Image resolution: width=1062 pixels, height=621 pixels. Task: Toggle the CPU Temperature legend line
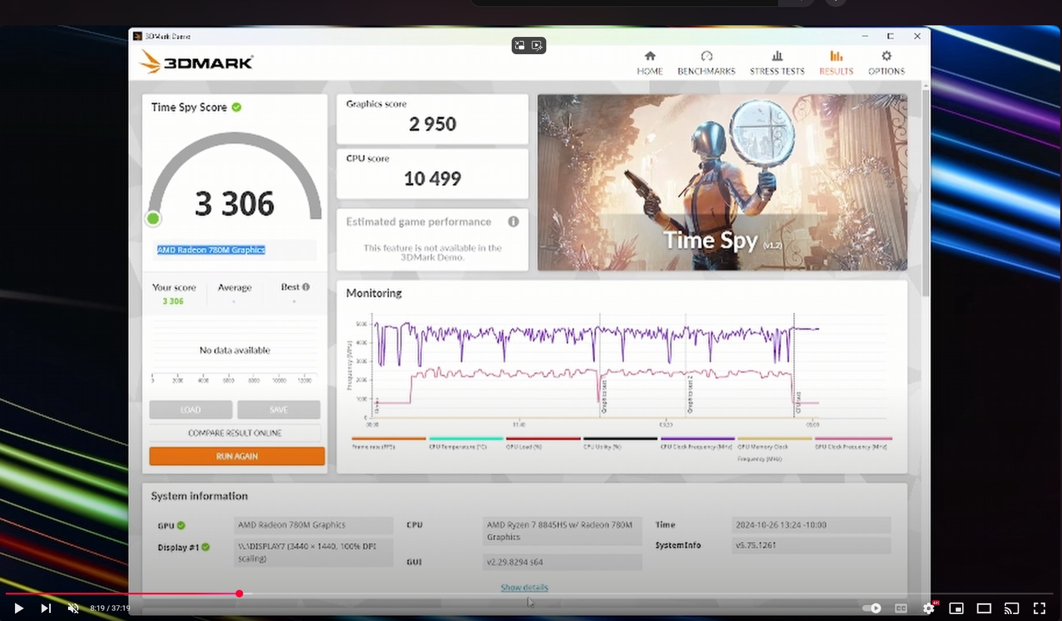(x=466, y=443)
